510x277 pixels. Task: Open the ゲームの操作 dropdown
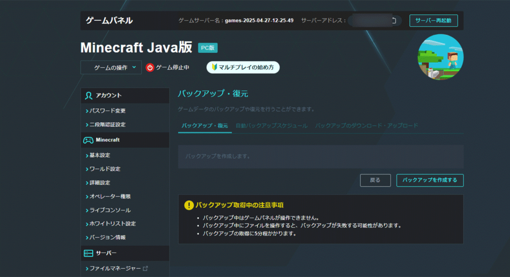[111, 68]
